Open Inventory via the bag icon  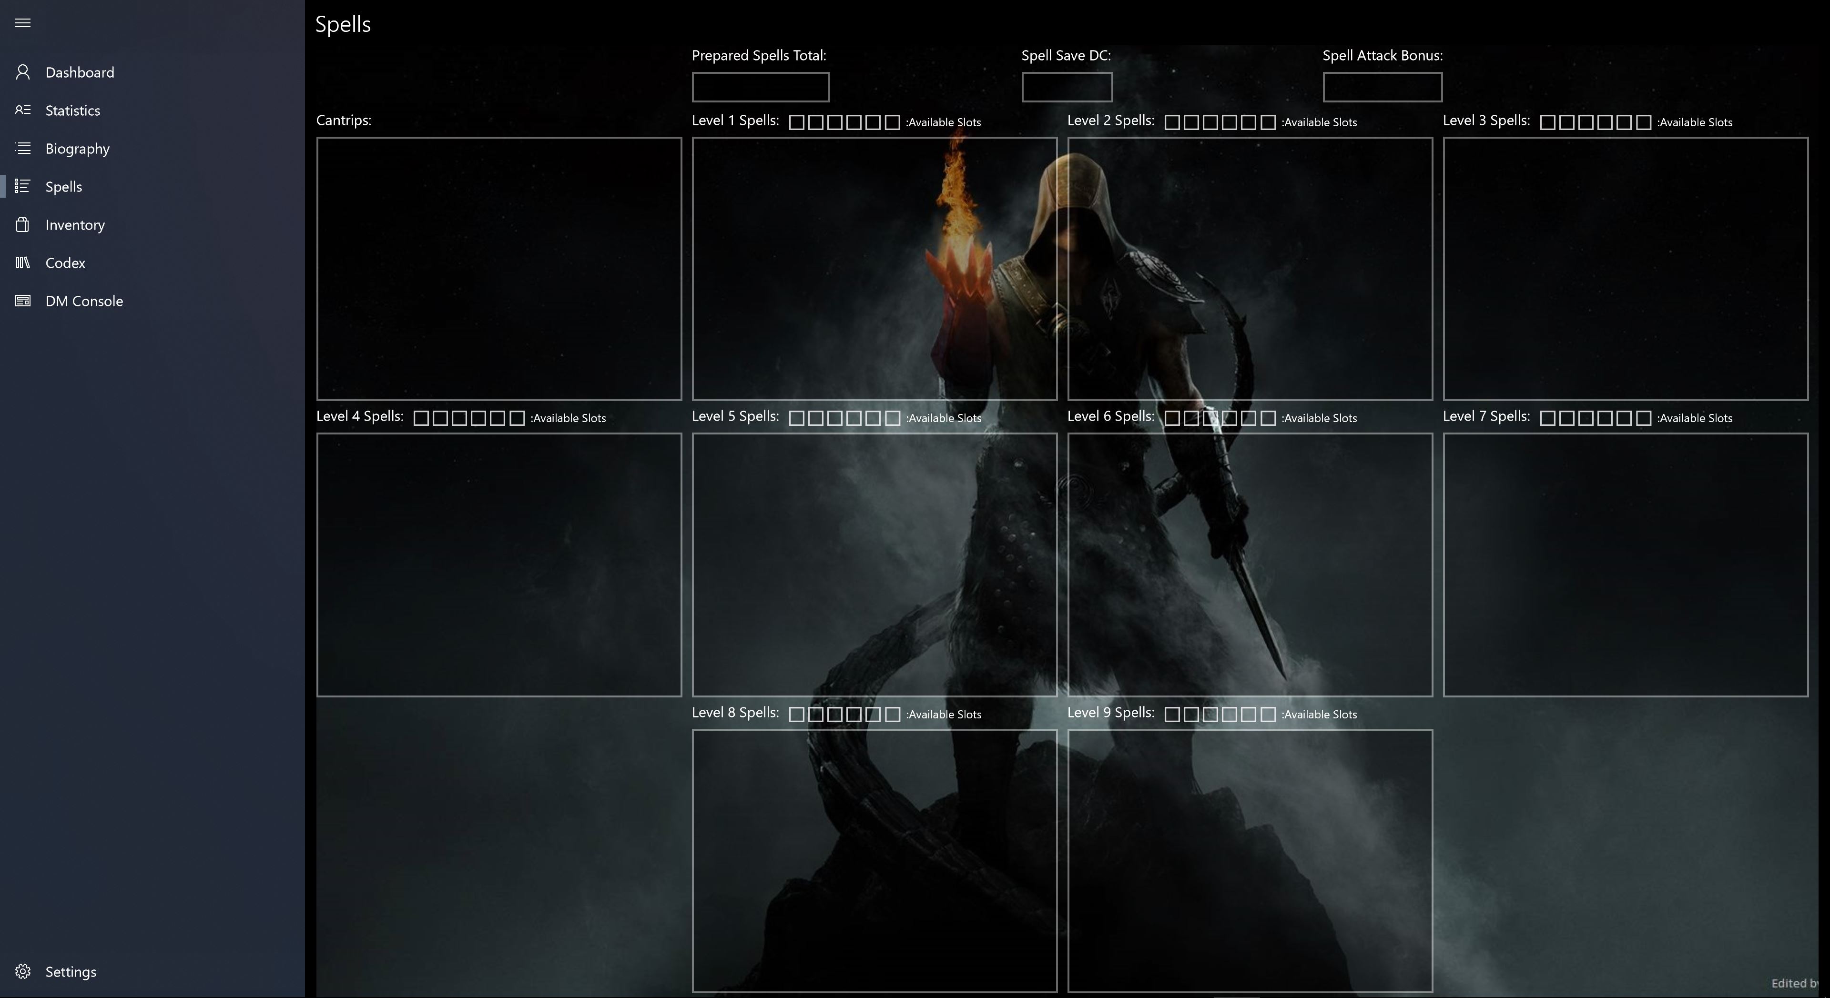(23, 224)
